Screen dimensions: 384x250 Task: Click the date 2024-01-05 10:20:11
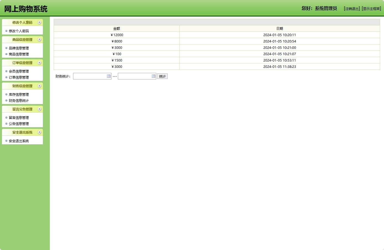coord(280,35)
